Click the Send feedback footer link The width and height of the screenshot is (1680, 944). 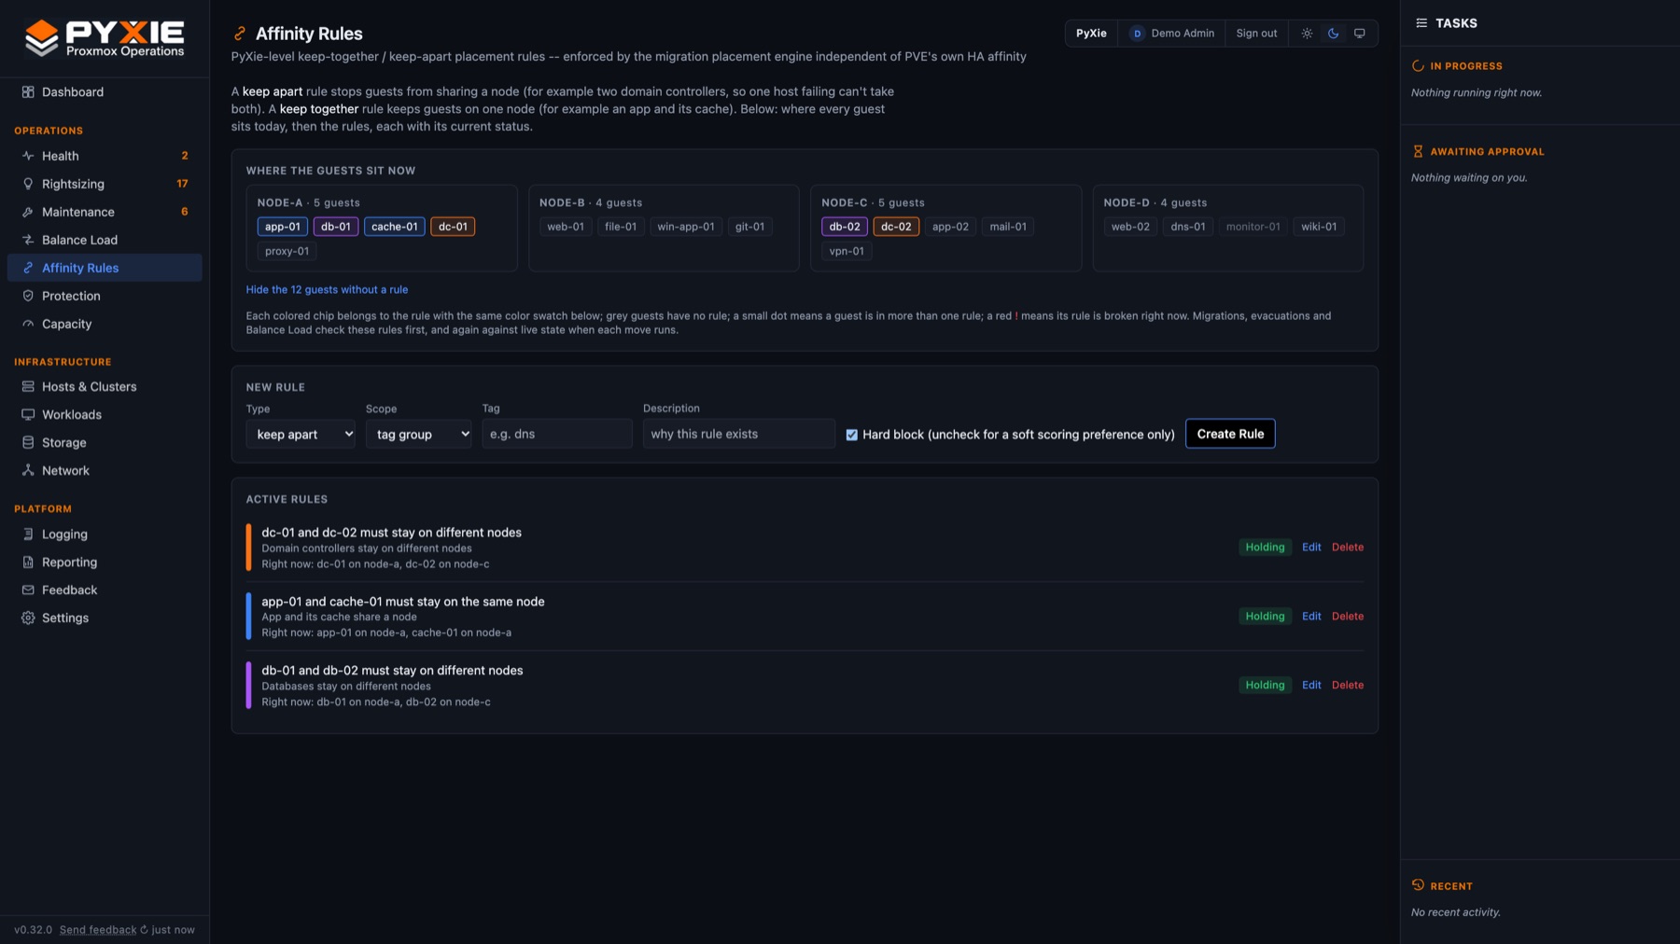(x=98, y=930)
